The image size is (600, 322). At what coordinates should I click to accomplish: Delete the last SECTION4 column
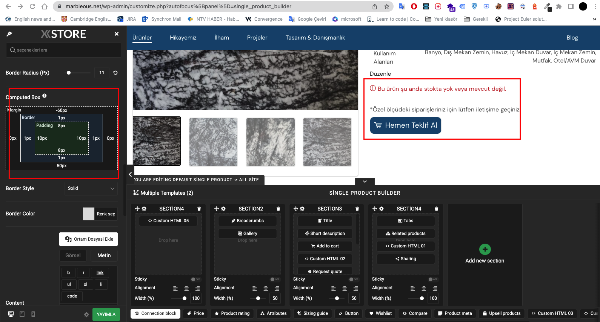pyautogui.click(x=436, y=209)
